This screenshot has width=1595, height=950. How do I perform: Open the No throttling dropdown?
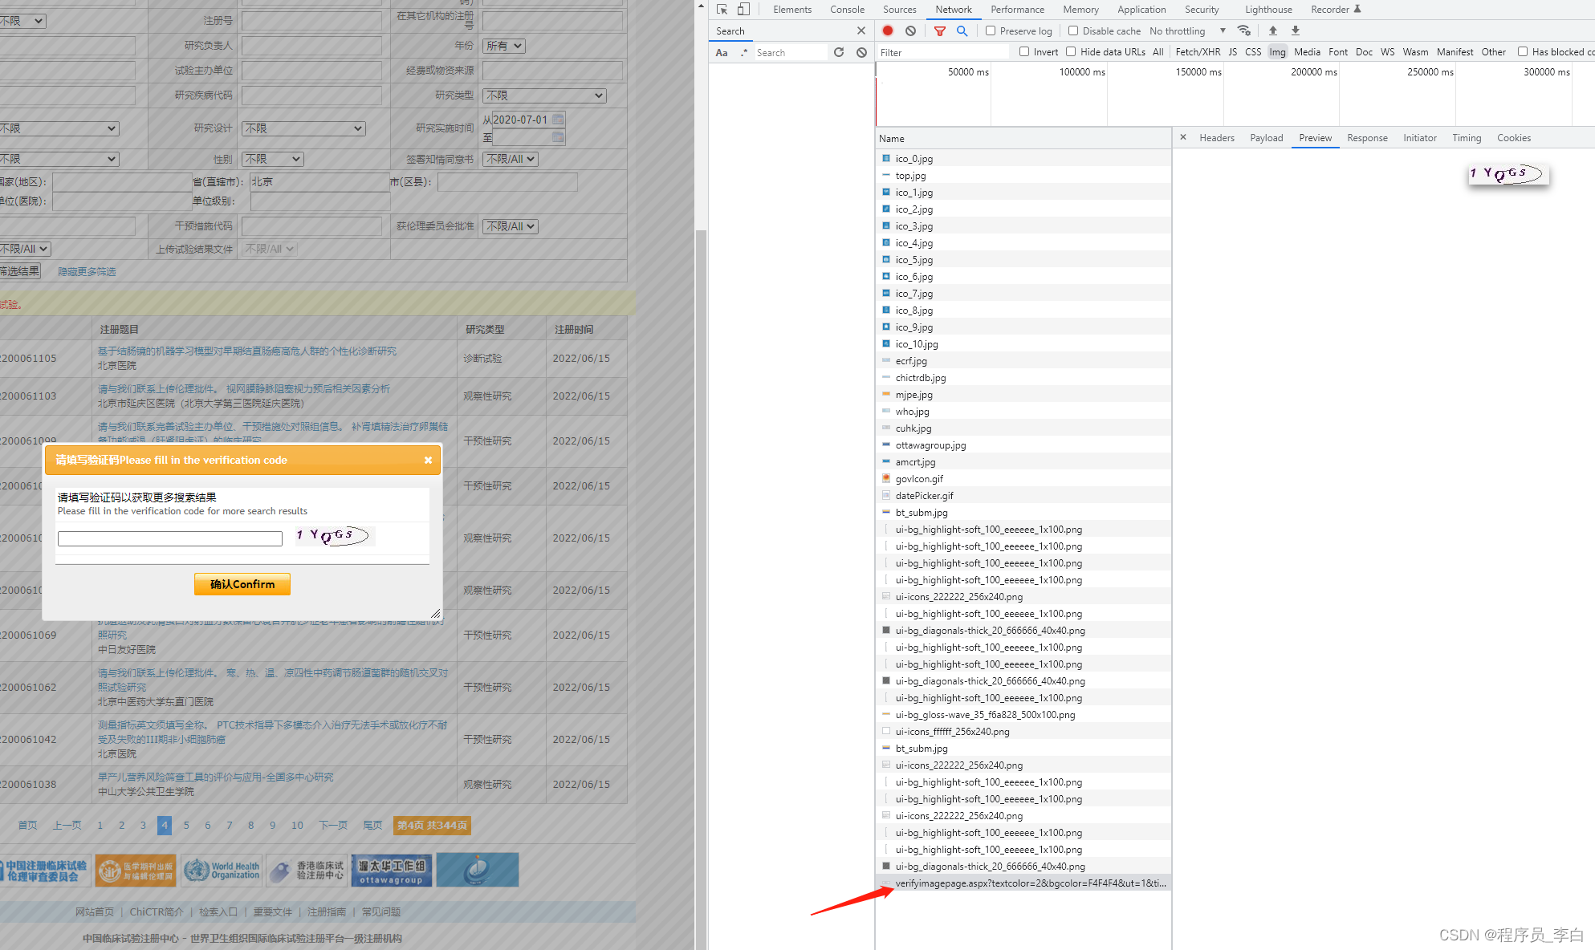[1187, 30]
